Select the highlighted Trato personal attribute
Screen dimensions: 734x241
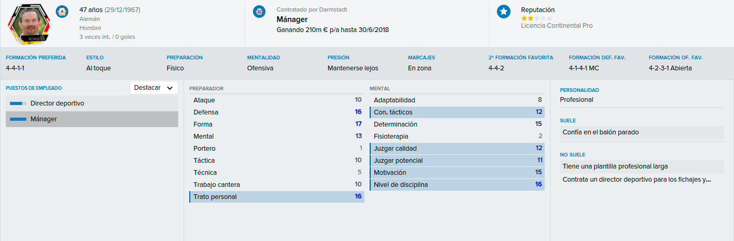[x=277, y=197]
